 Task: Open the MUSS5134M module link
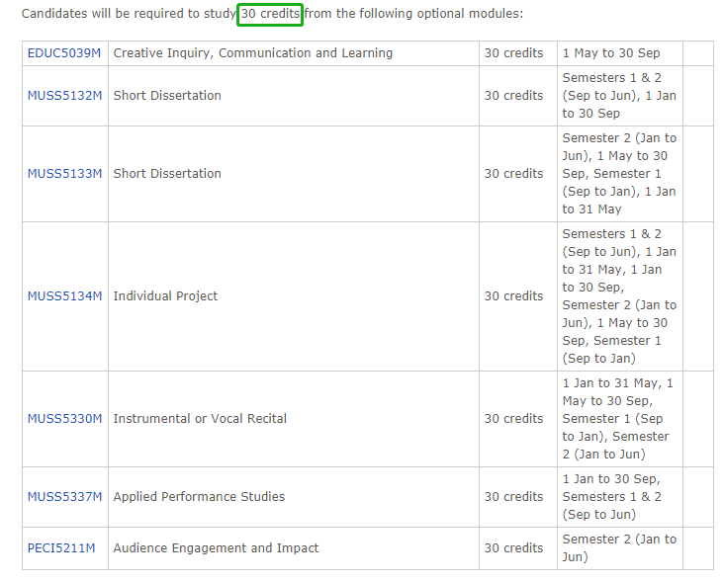64,296
